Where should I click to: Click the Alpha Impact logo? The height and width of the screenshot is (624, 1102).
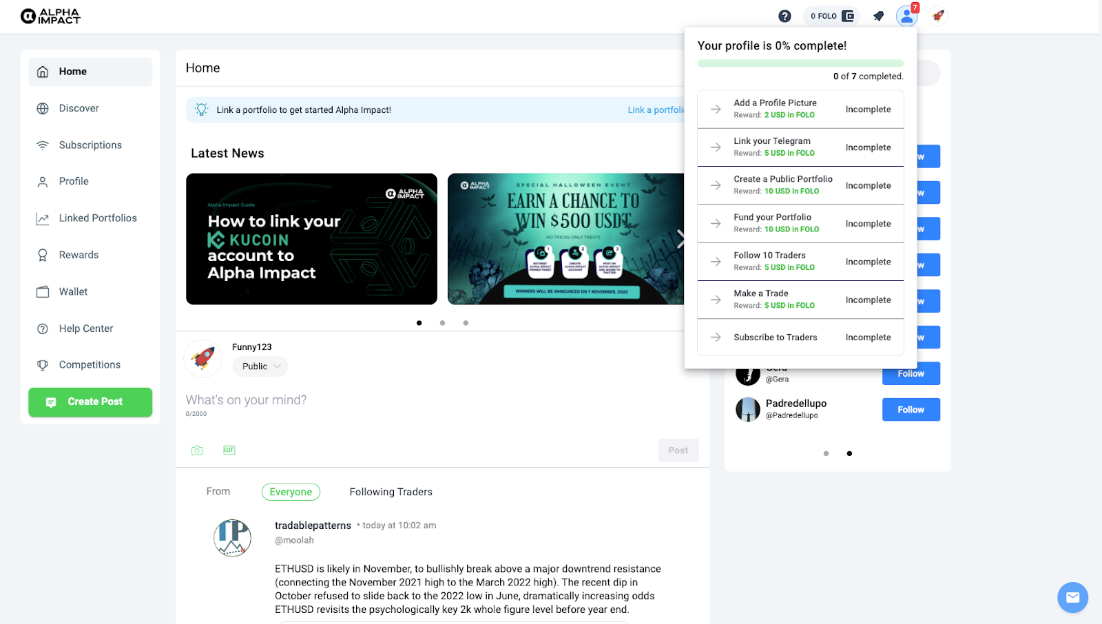click(x=50, y=16)
